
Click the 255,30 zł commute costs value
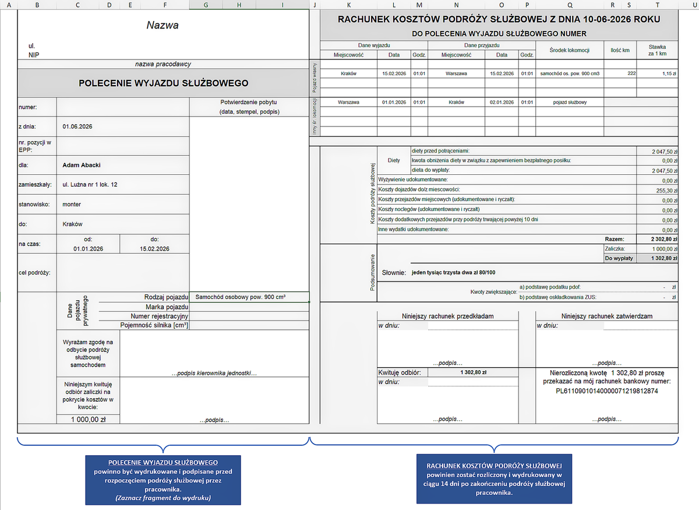point(658,190)
